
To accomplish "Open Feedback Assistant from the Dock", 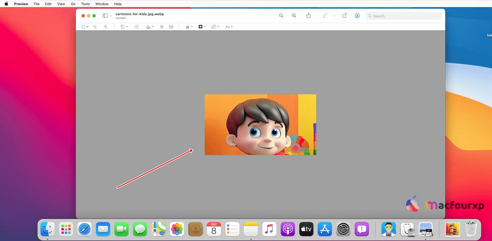I will 362,229.
